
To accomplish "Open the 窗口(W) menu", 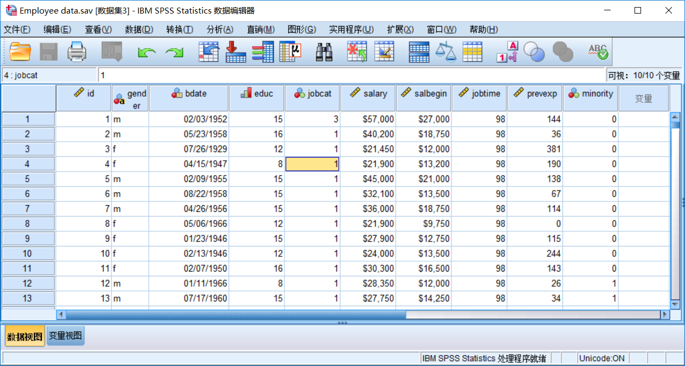I will [442, 29].
